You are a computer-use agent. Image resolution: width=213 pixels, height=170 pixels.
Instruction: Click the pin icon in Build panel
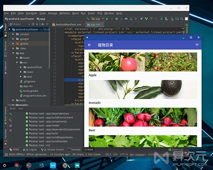pos(10,126)
